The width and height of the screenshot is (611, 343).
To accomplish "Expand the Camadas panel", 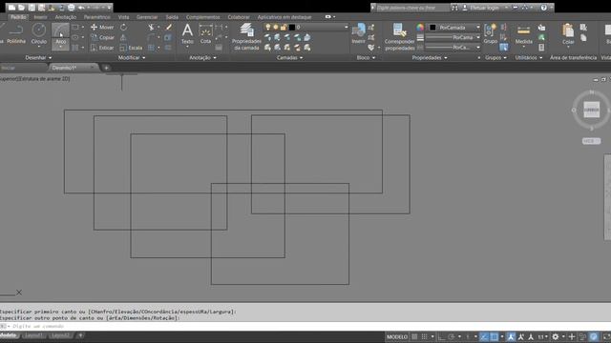I will pyautogui.click(x=289, y=57).
